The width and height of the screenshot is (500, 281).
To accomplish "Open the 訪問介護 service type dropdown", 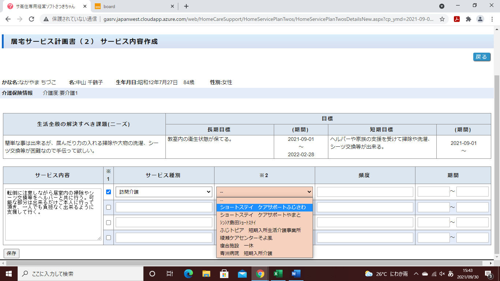I will 164,192.
